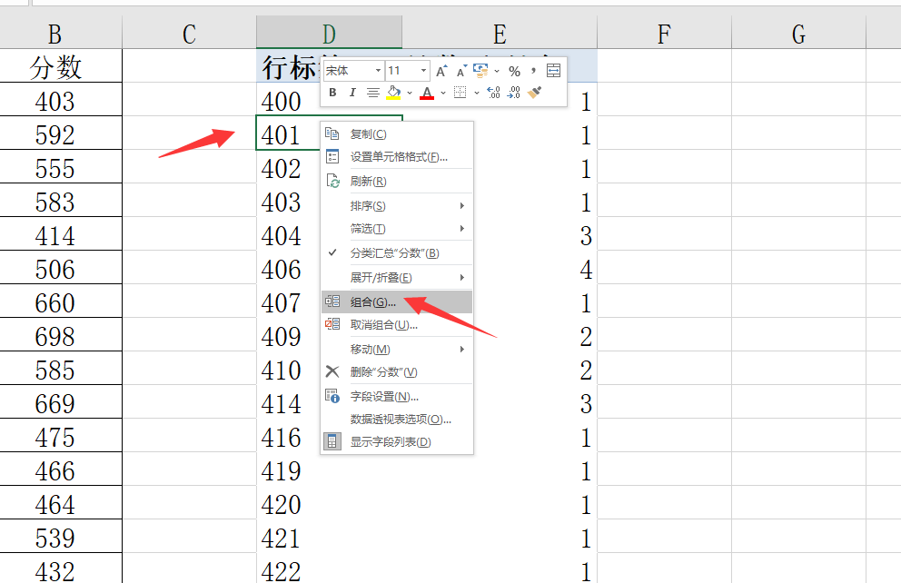Click cell with value 555
Image resolution: width=901 pixels, height=583 pixels.
pos(61,167)
